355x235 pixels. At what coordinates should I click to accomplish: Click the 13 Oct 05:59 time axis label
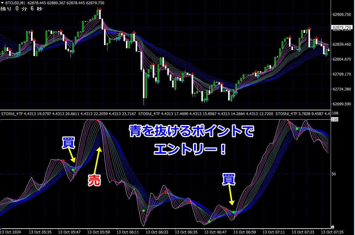coord(99,232)
